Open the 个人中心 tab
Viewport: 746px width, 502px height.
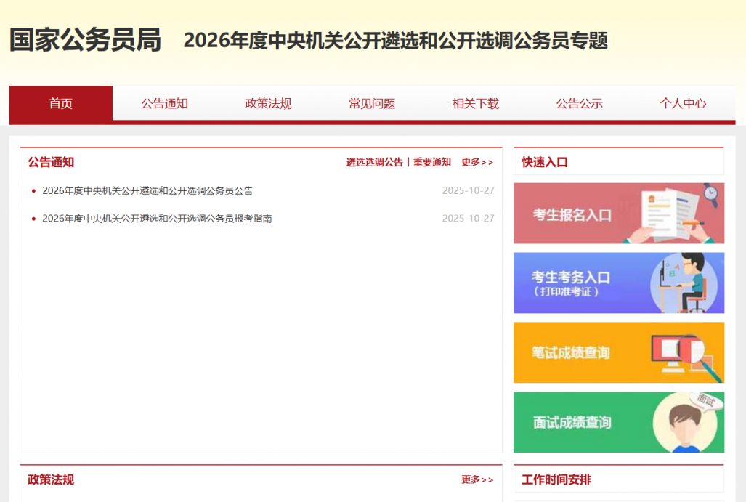click(683, 103)
